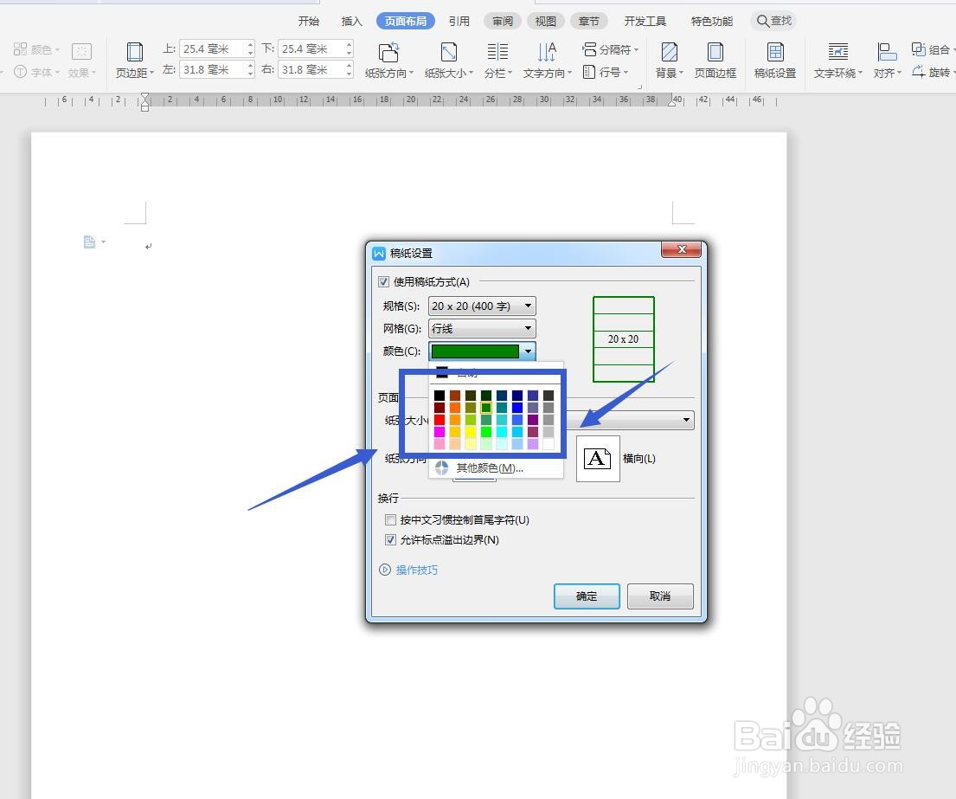Open the 纸张大小 dropdown in dialog
This screenshot has height=799, width=956.
pyautogui.click(x=687, y=420)
